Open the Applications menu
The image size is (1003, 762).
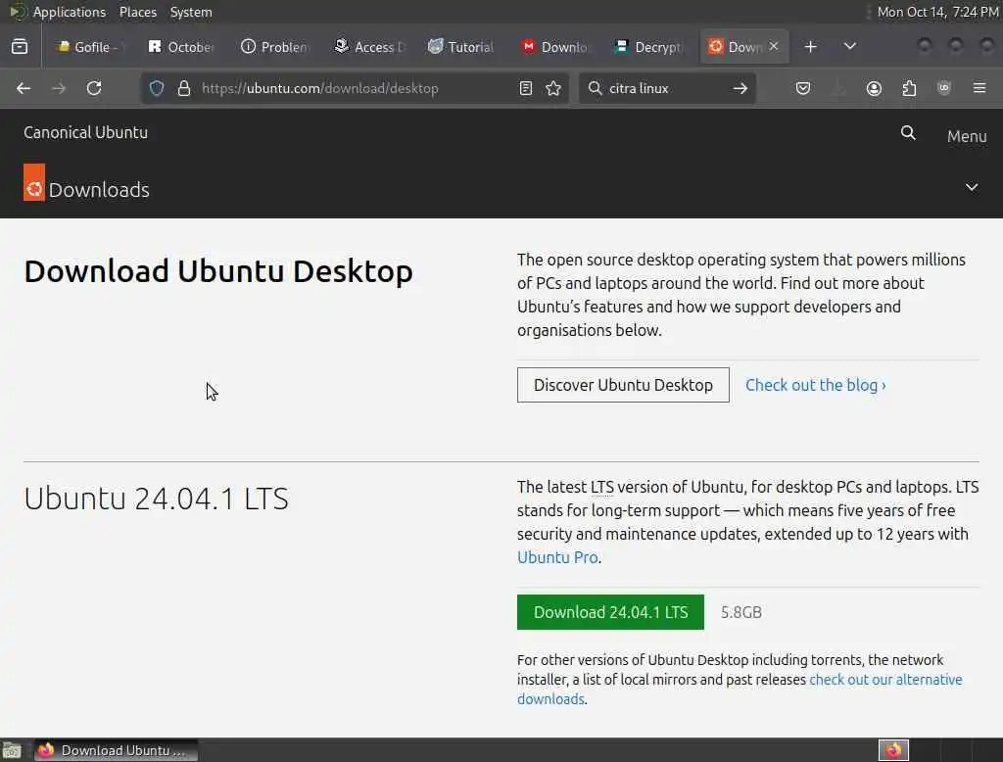(70, 12)
